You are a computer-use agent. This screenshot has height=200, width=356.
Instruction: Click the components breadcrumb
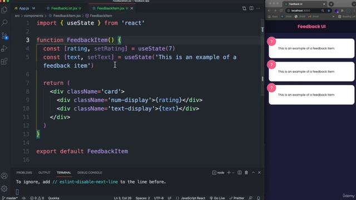33,16
